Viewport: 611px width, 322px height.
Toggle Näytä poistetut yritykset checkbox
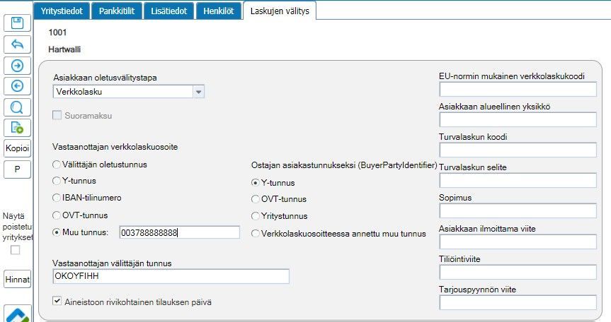point(15,250)
